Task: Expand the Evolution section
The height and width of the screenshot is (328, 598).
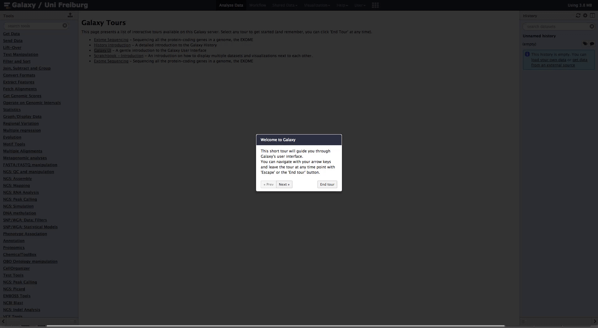Action: tap(12, 137)
